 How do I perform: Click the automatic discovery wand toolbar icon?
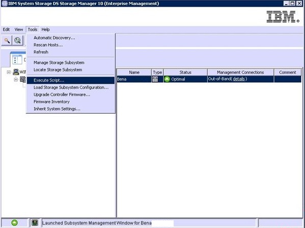pyautogui.click(x=7, y=40)
